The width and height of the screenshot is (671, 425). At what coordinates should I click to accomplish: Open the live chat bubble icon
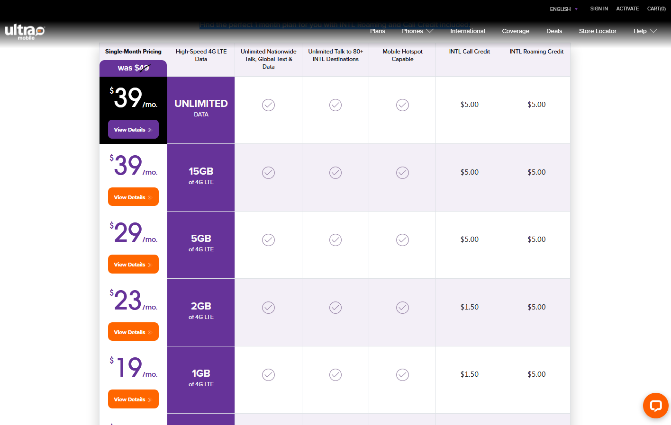pyautogui.click(x=655, y=406)
